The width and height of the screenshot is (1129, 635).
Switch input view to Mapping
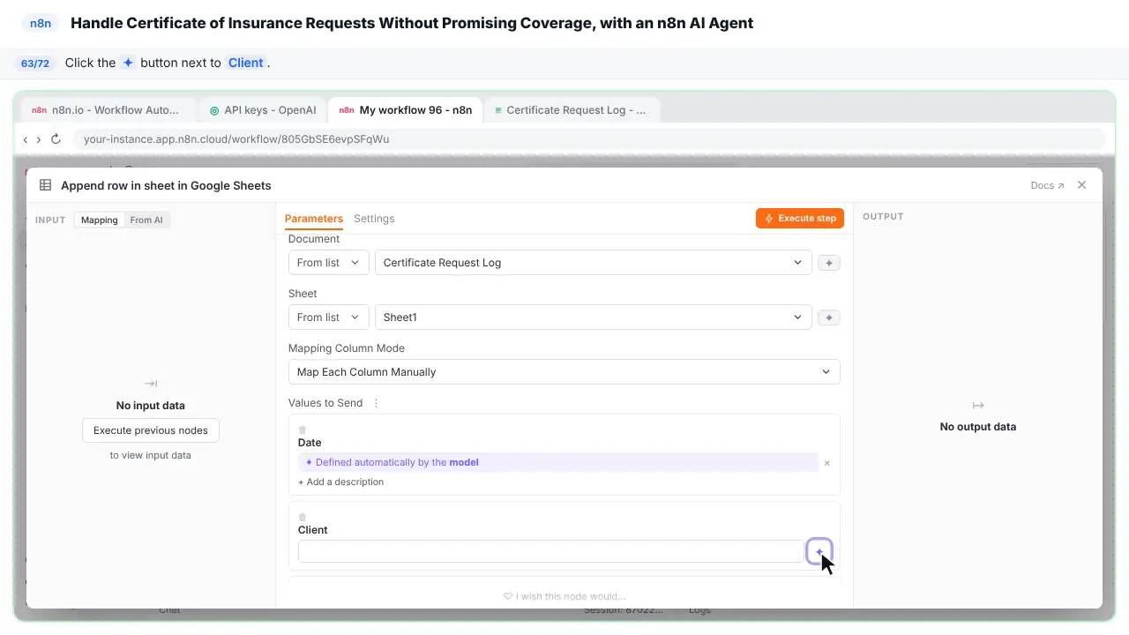click(100, 220)
